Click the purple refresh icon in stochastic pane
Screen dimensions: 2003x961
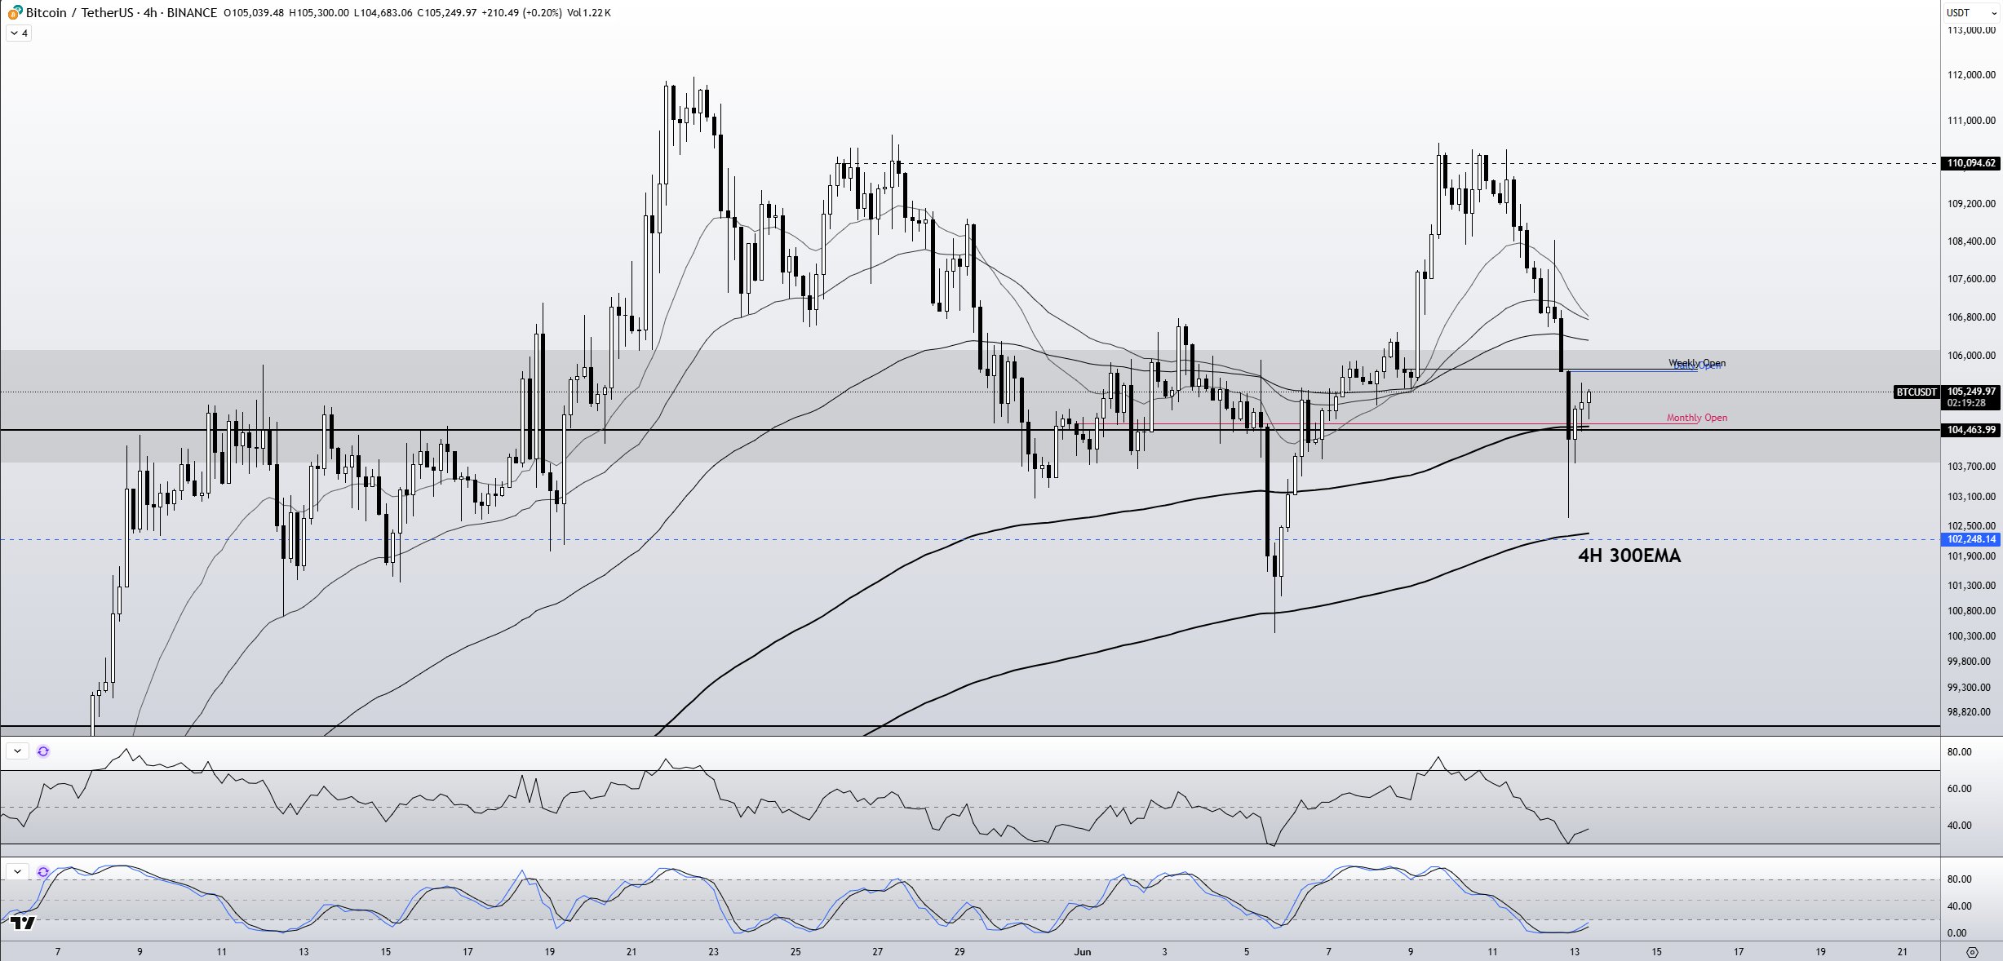tap(43, 872)
